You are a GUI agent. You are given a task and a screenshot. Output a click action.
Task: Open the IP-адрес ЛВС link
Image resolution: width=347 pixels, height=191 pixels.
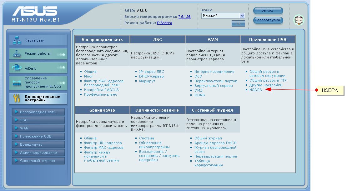[152, 72]
